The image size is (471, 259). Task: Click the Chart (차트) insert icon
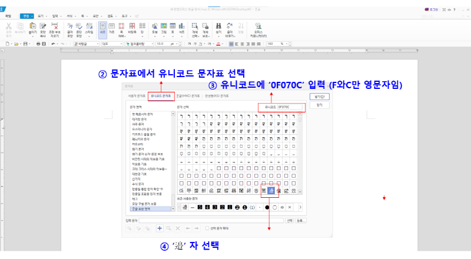click(182, 26)
